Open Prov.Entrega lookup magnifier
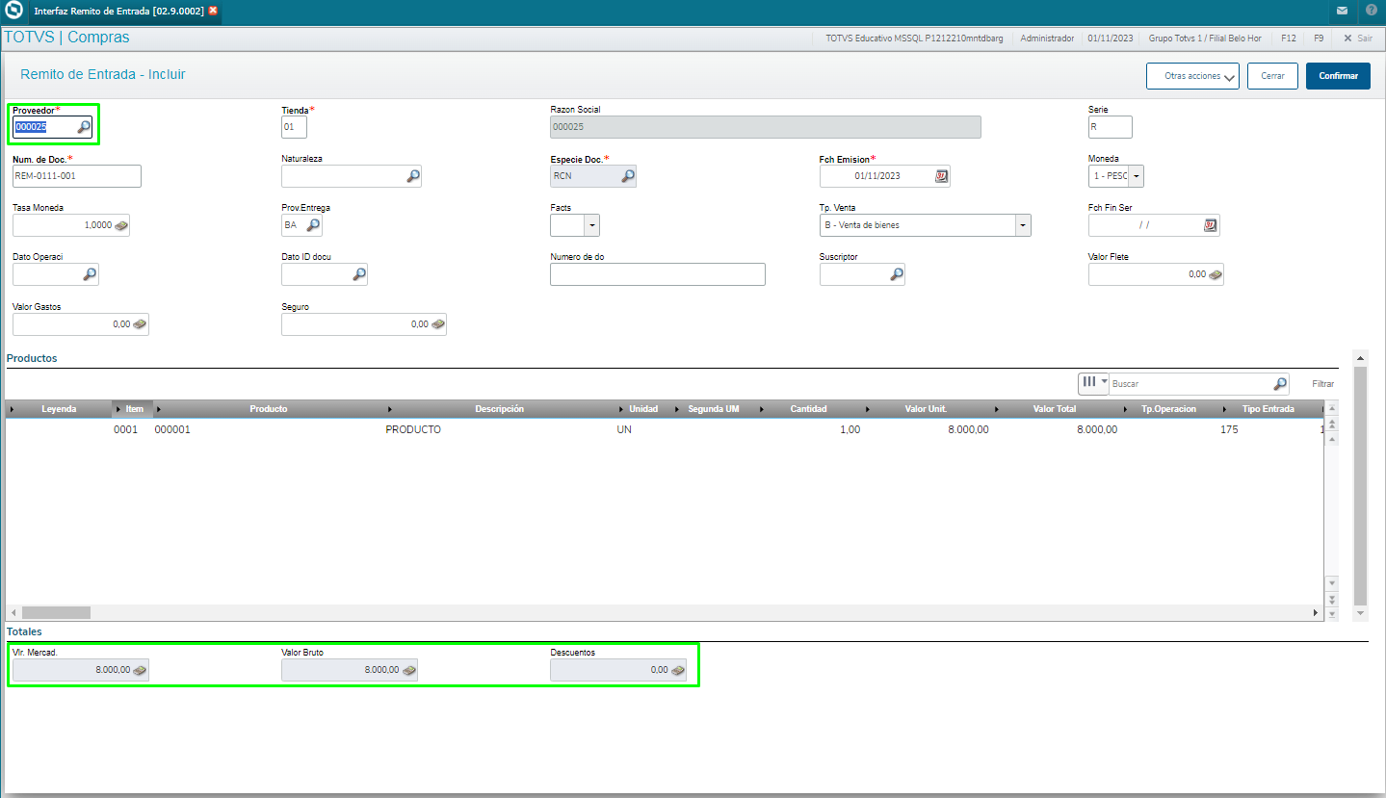The image size is (1386, 798). coord(313,225)
